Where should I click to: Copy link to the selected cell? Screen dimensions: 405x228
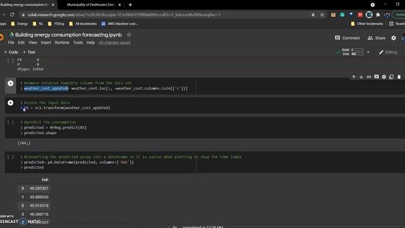coord(368,77)
